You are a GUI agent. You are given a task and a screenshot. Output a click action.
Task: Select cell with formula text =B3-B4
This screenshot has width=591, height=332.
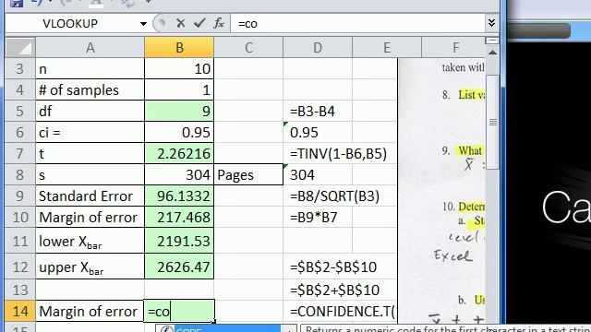pos(318,111)
